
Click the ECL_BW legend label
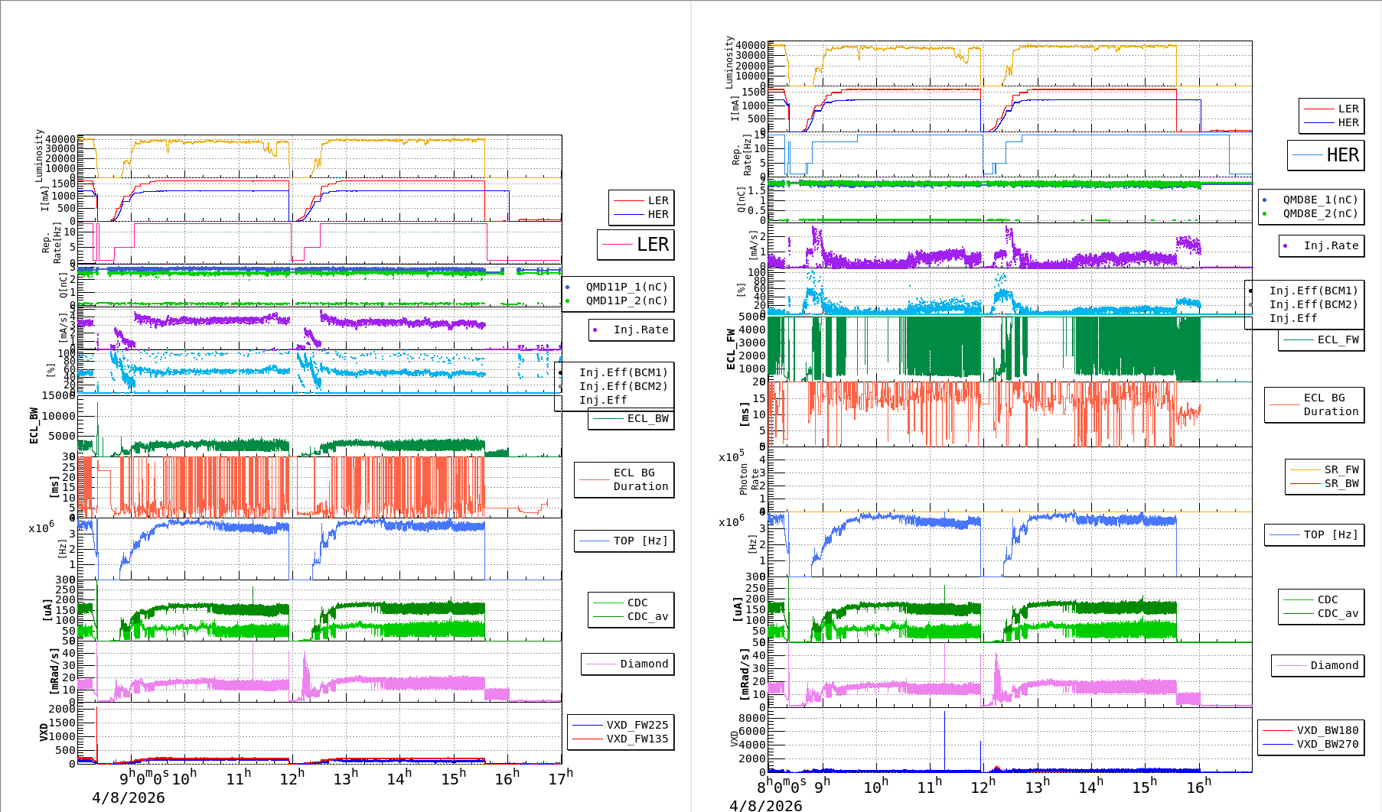click(647, 418)
